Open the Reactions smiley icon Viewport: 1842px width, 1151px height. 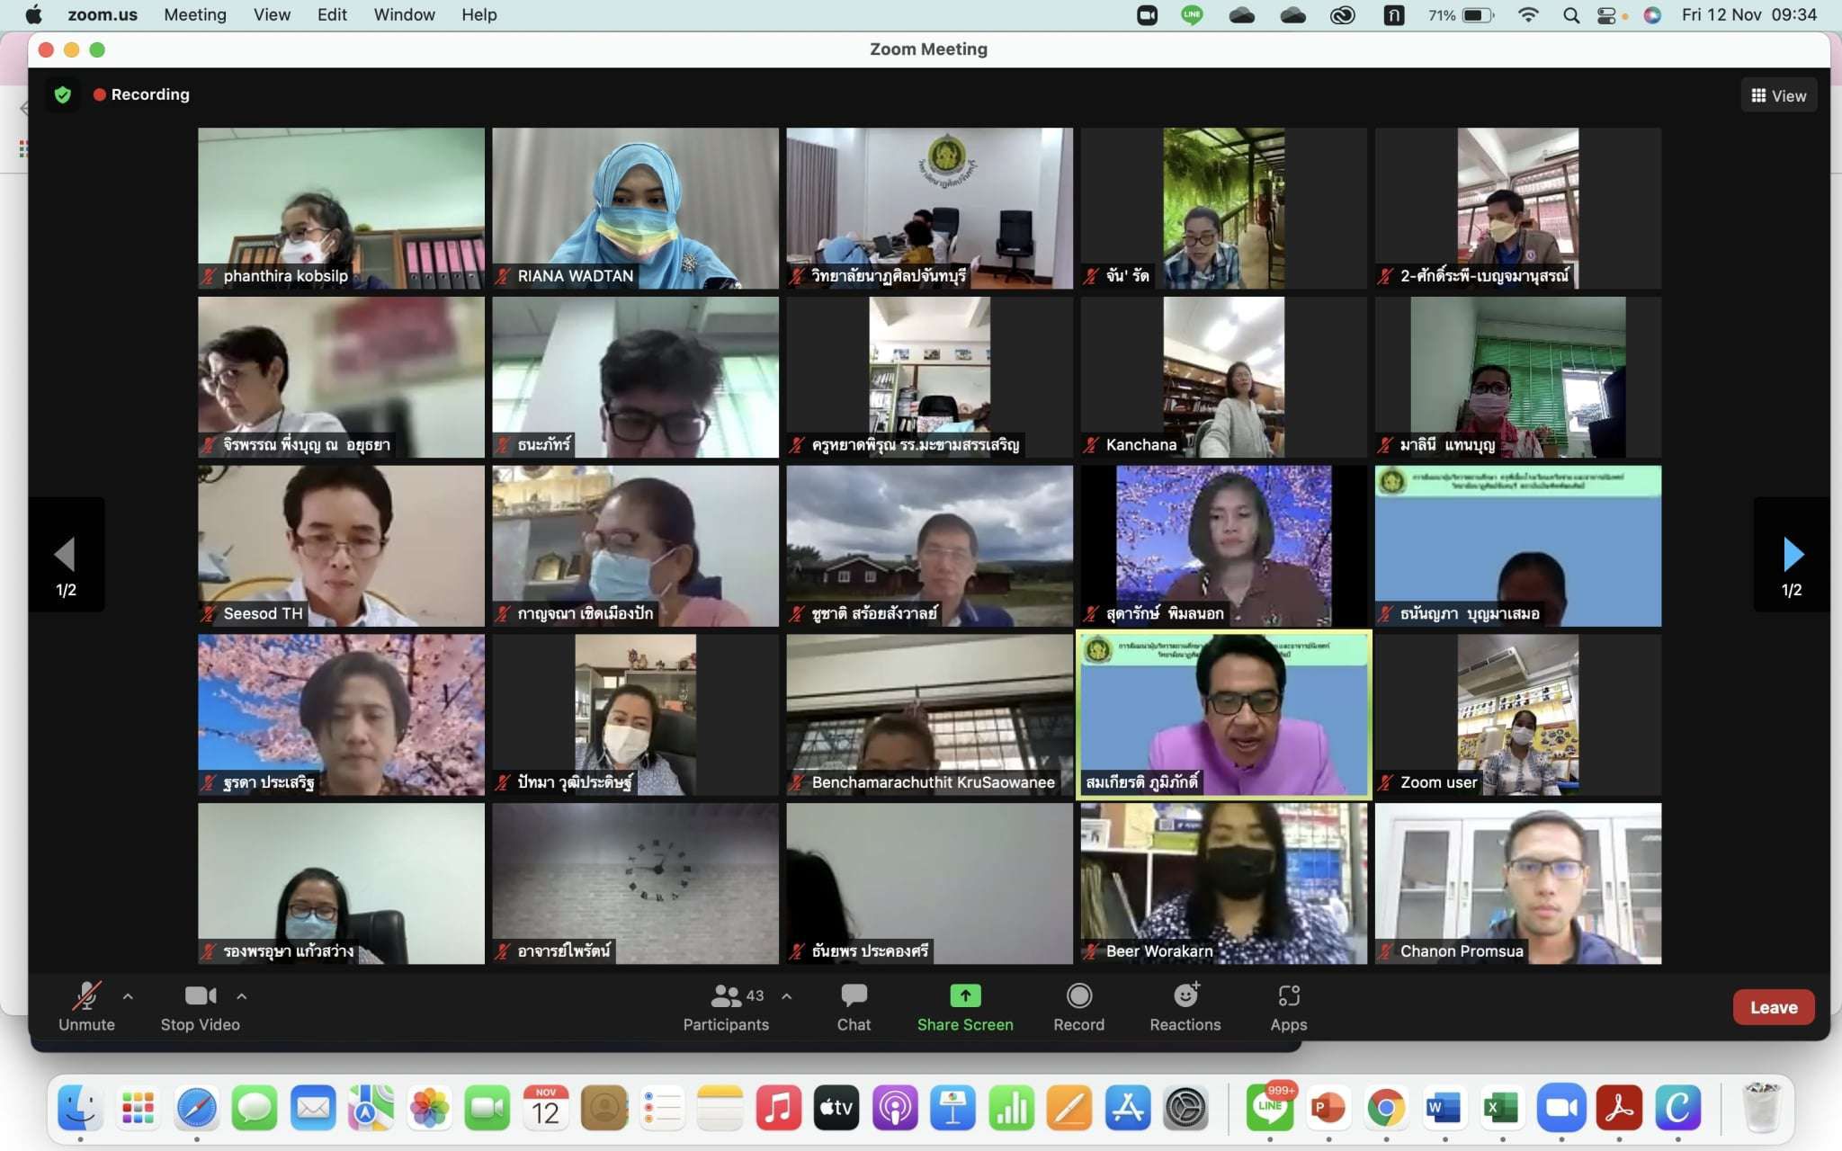pos(1185,995)
